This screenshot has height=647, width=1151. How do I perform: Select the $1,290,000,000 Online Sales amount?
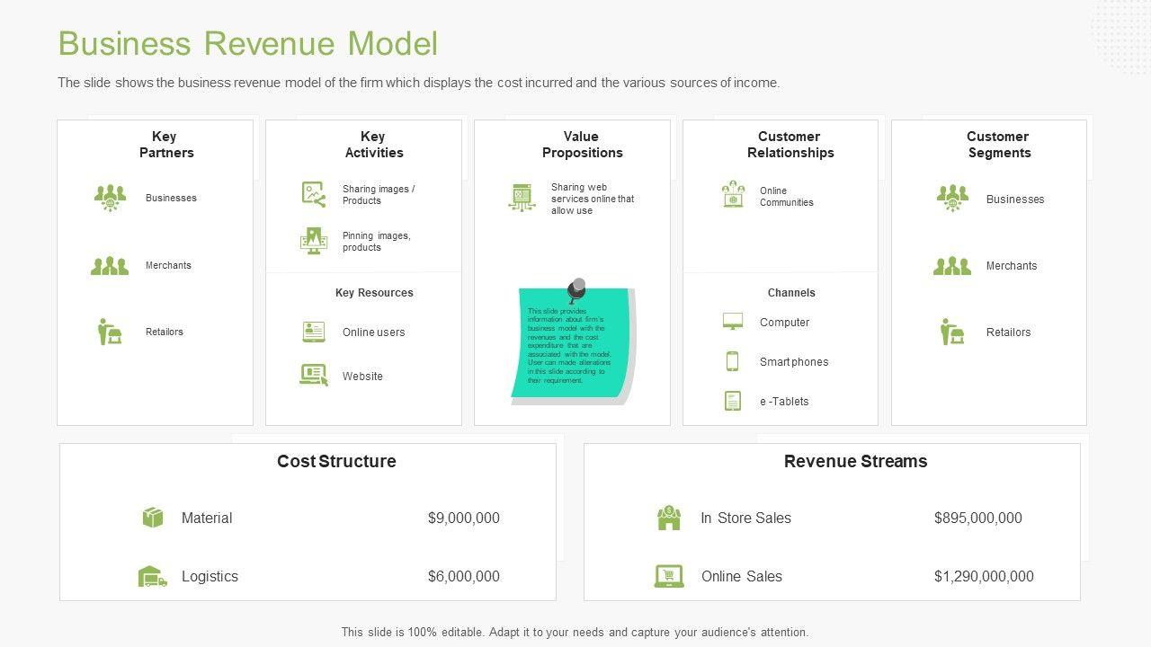(984, 576)
